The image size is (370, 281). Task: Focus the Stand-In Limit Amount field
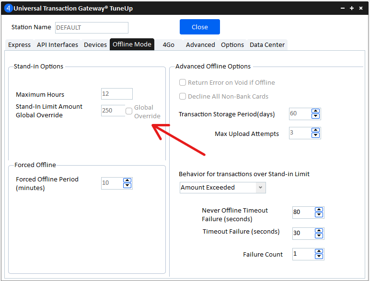(113, 111)
